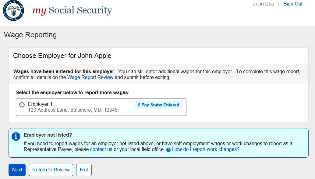Click the blue information icon
This screenshot has width=315, height=179.
tap(16, 136)
